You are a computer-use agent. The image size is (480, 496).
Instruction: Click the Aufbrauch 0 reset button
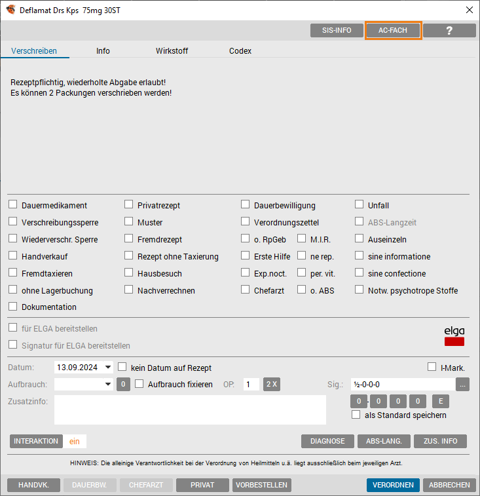click(x=123, y=385)
